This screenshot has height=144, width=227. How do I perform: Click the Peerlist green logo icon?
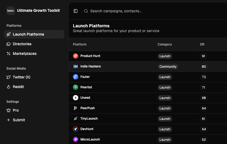click(x=76, y=87)
